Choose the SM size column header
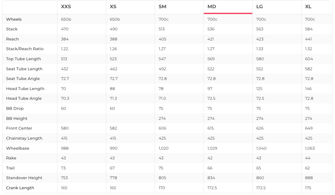This screenshot has height=195, width=335. click(x=162, y=7)
